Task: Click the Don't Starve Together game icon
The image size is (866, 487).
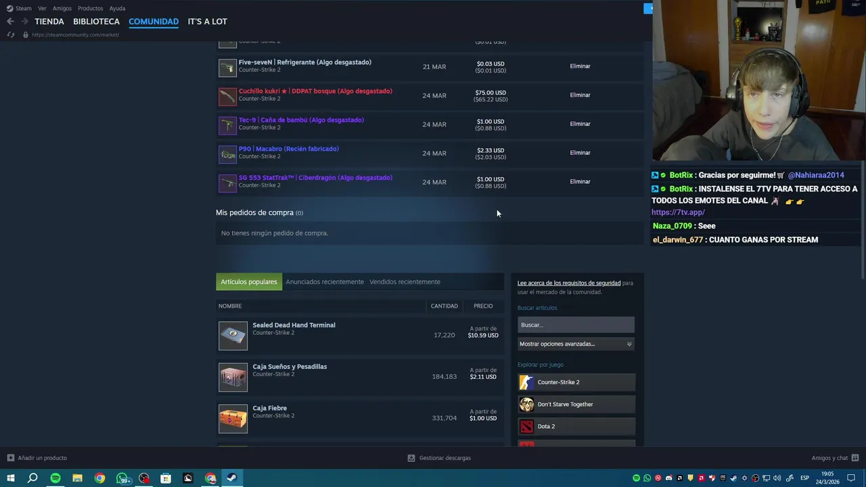Action: [526, 404]
